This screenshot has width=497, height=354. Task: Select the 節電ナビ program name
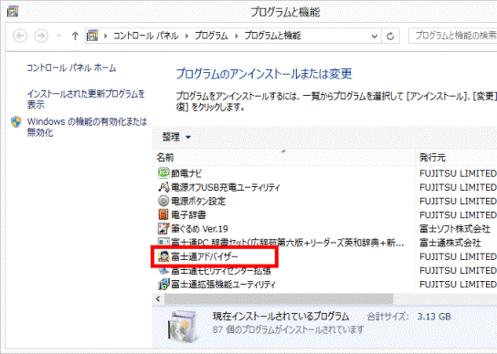[186, 173]
